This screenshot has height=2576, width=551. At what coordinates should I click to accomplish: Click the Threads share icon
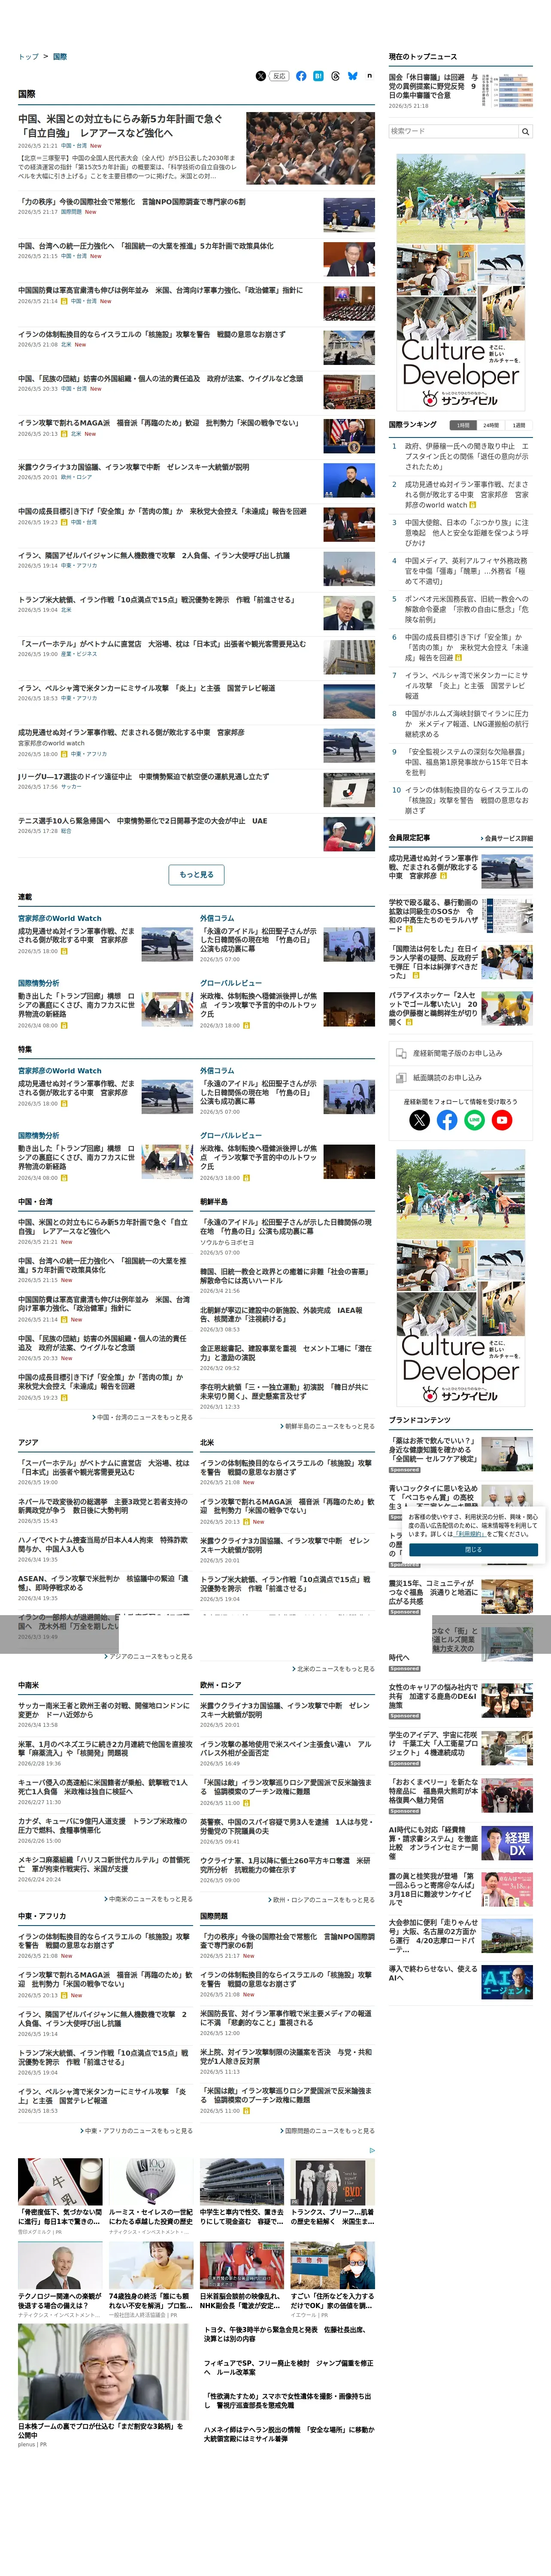(x=335, y=76)
